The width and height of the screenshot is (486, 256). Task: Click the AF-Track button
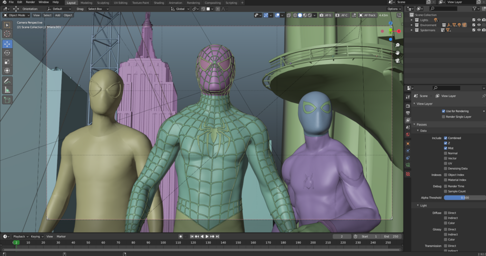point(367,15)
